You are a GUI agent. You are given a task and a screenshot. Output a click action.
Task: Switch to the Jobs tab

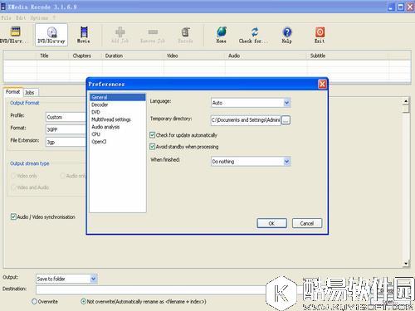click(30, 93)
